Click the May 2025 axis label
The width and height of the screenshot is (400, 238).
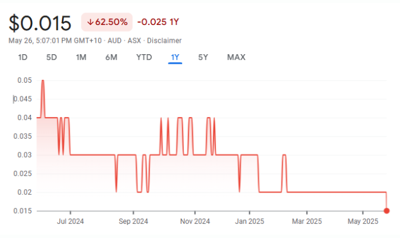362,221
